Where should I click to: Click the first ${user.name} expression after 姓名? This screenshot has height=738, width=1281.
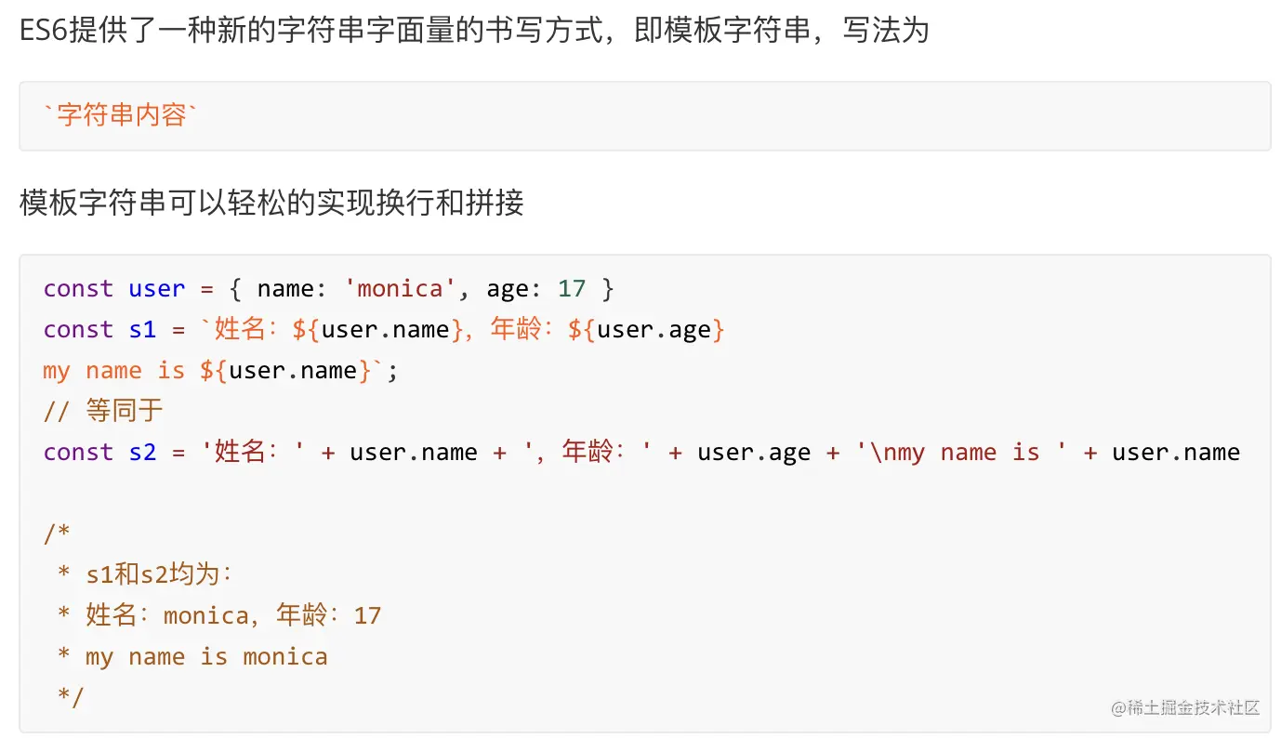click(377, 329)
